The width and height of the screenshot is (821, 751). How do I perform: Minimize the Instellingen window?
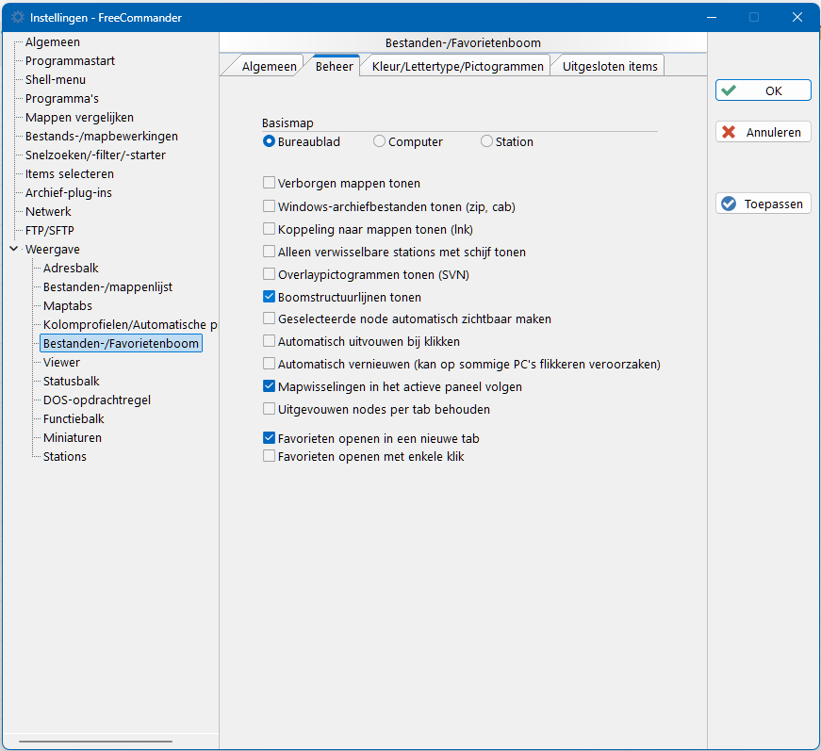coord(712,17)
